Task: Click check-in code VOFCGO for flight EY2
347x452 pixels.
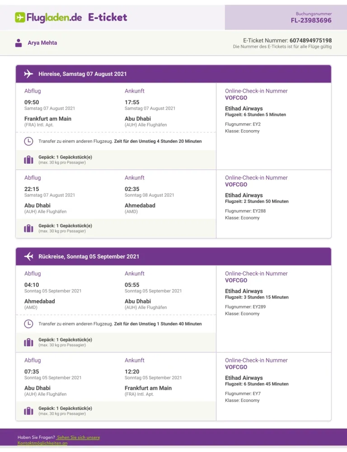Action: (236, 98)
